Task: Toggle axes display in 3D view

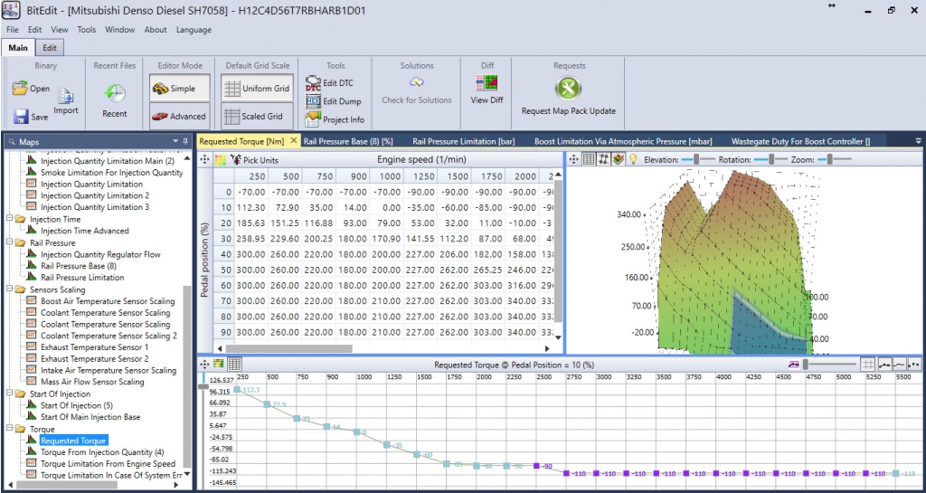Action: pos(603,159)
